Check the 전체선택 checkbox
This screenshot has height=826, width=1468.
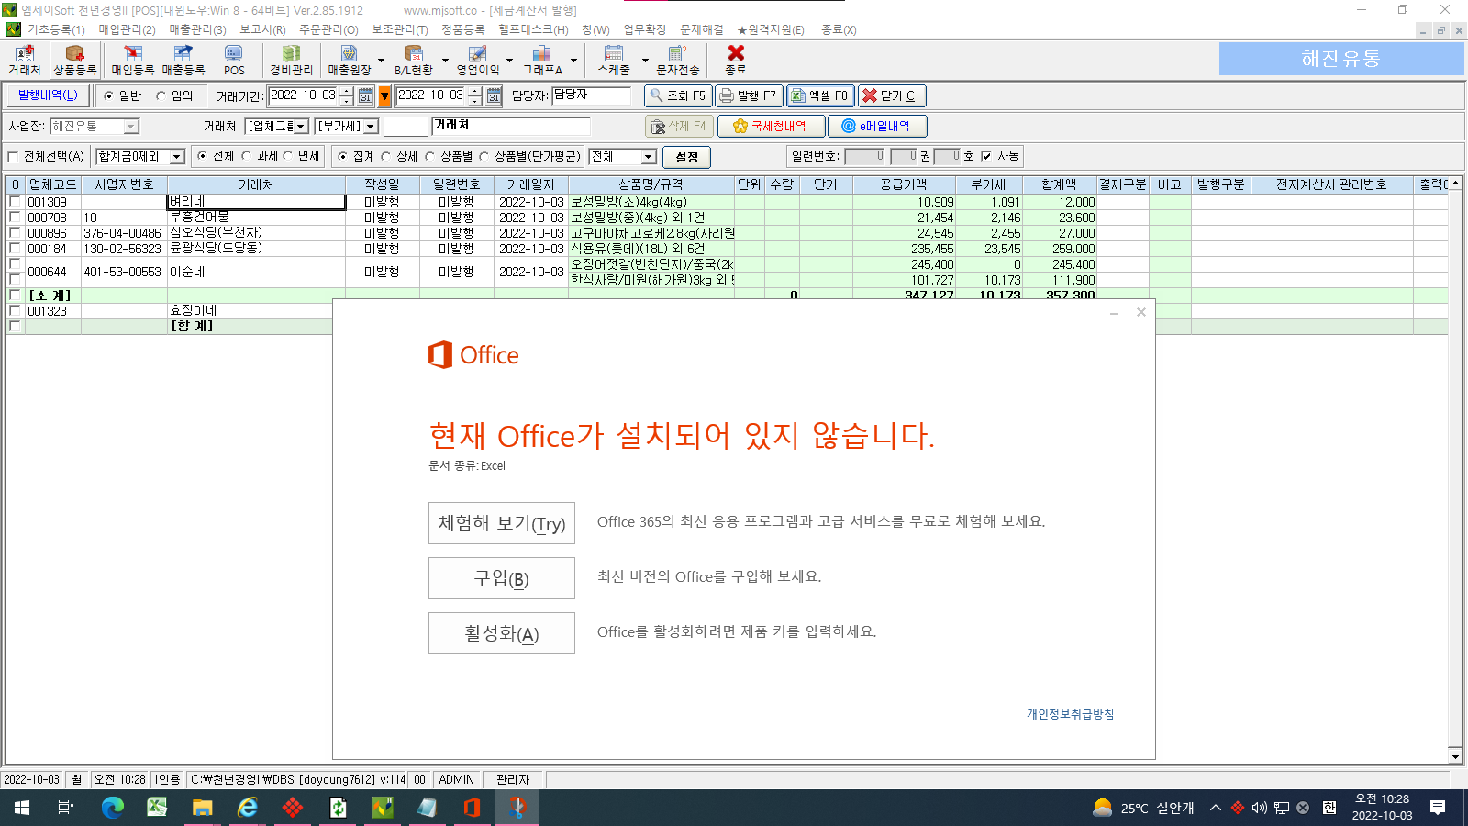tap(13, 157)
